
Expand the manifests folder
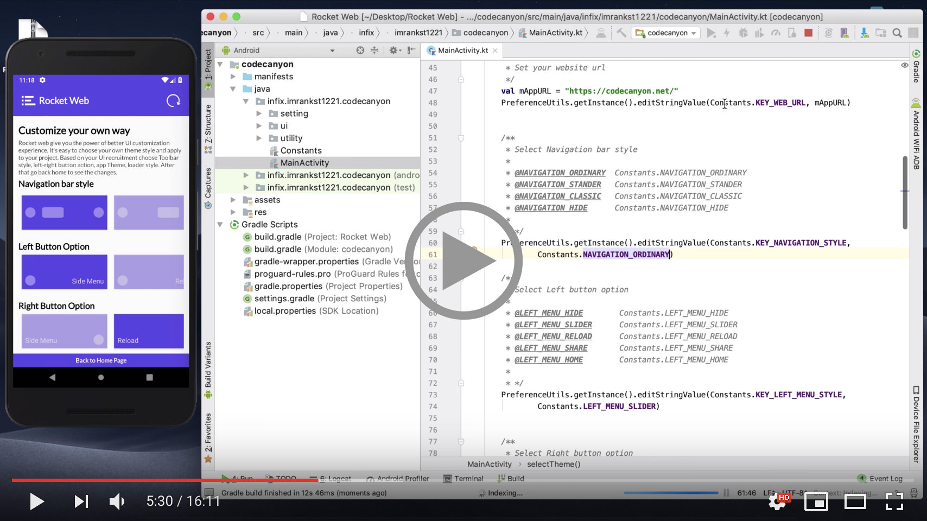[x=233, y=77]
